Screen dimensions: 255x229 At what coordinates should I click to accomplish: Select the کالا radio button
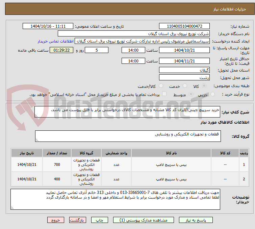[204, 86]
